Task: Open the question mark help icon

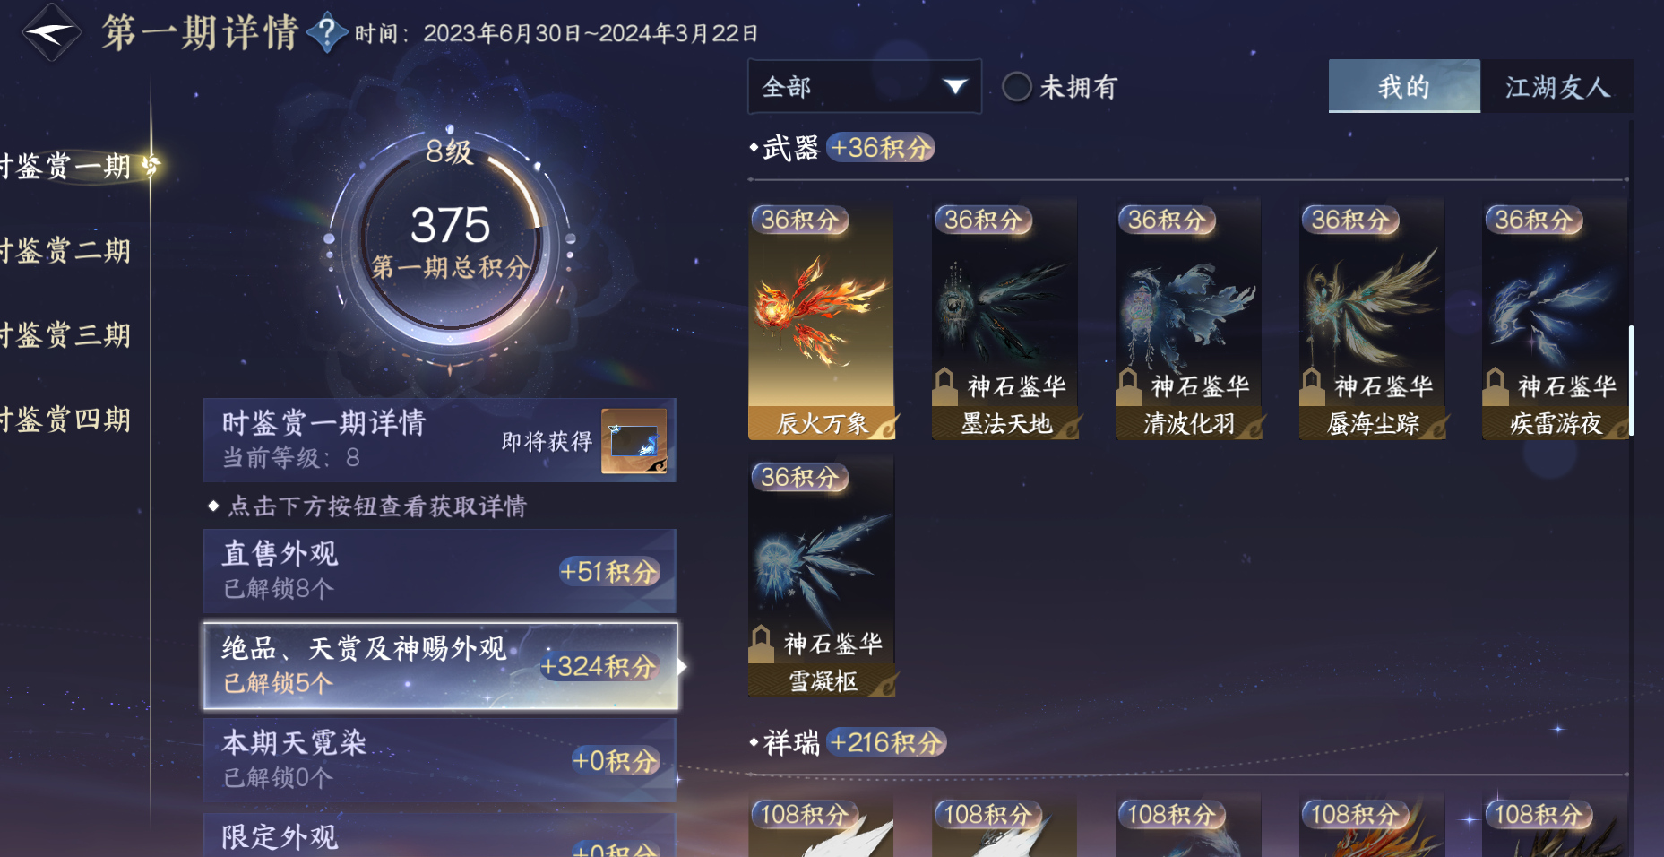Action: click(x=327, y=33)
